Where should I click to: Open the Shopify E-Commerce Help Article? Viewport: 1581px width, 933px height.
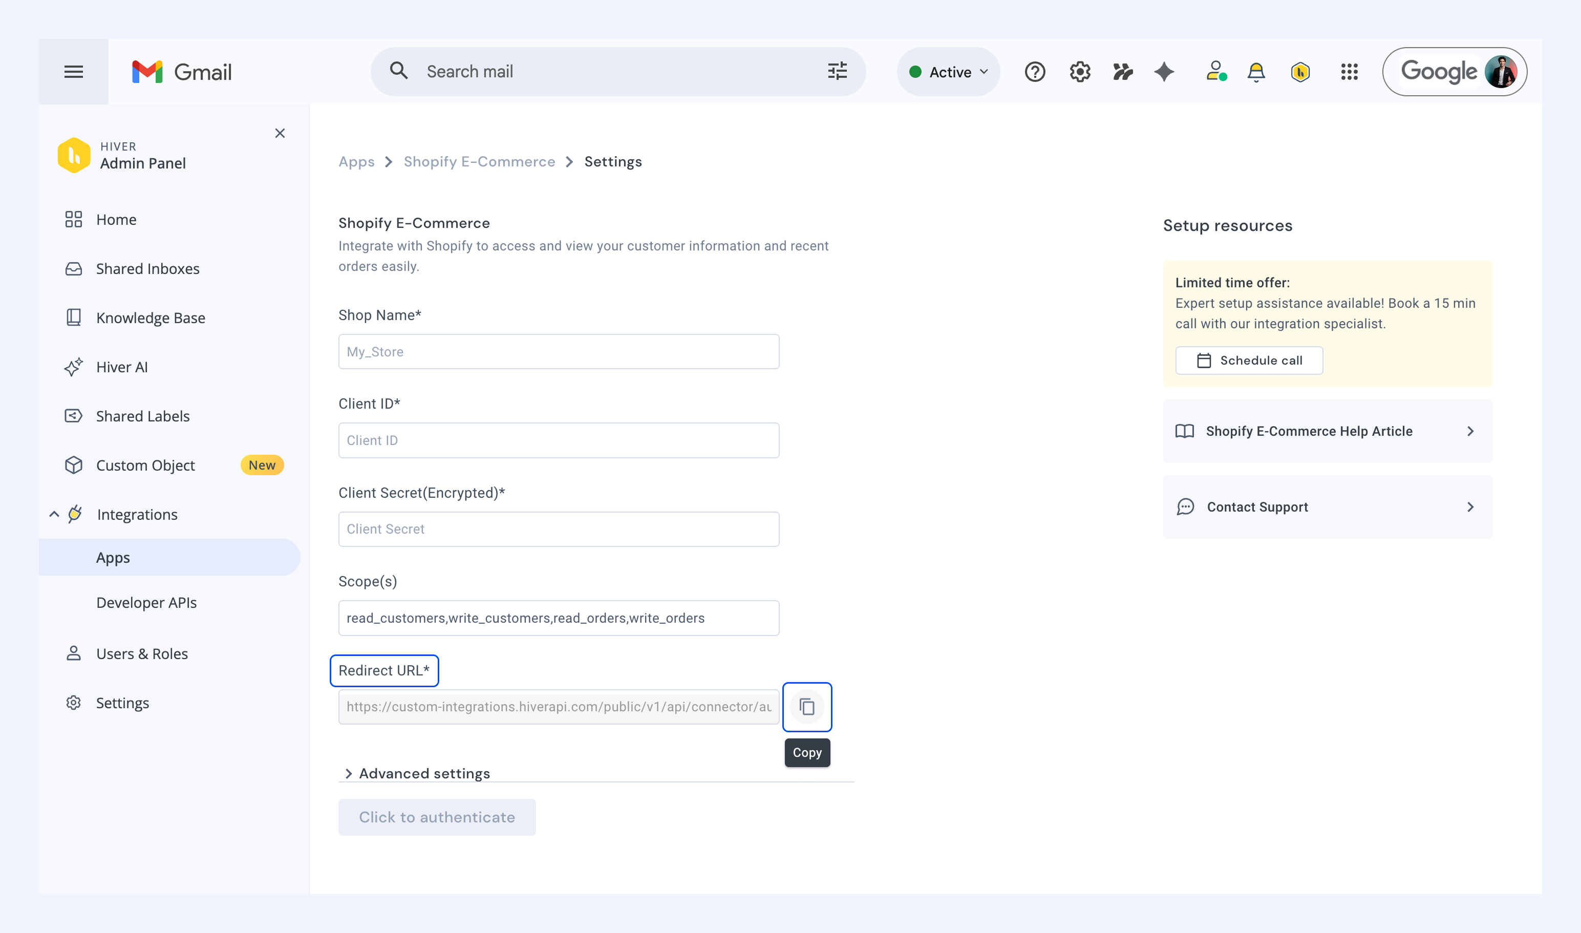pyautogui.click(x=1328, y=431)
